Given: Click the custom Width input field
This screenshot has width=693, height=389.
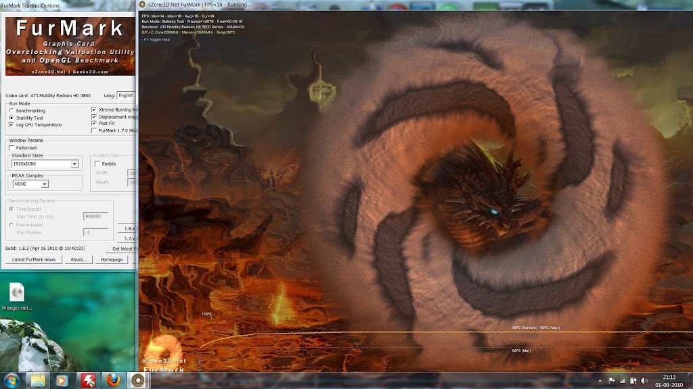Looking at the screenshot, I should (x=131, y=173).
